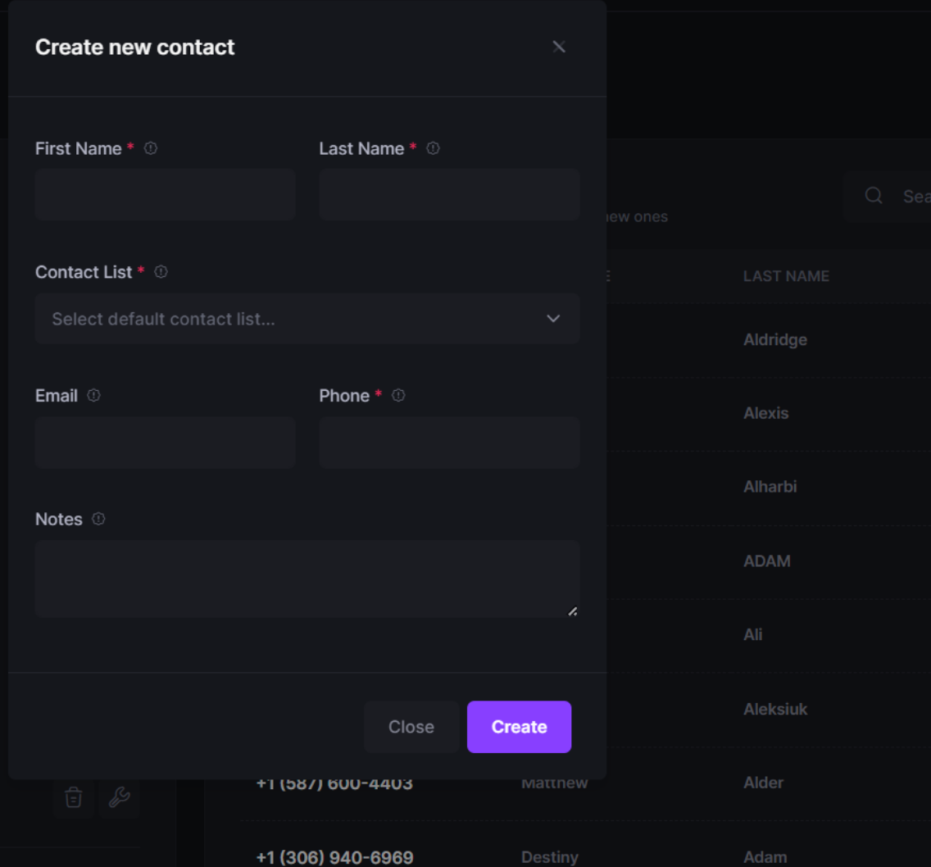Expand Contact List using chevron arrow

point(553,319)
